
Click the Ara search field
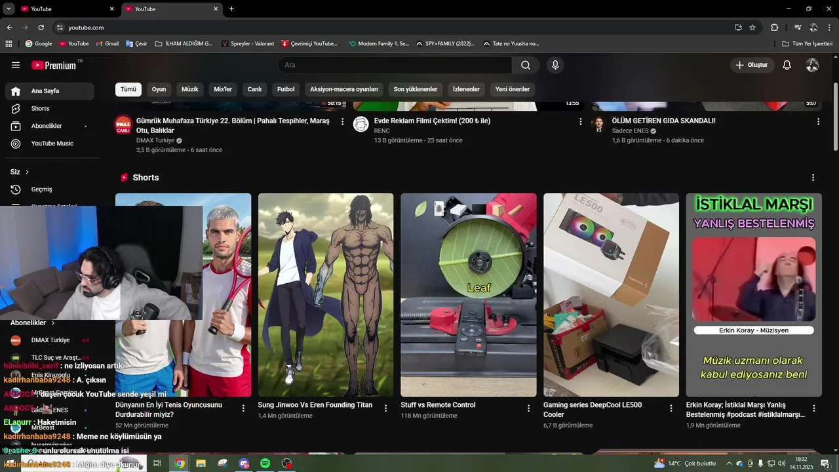[395, 65]
